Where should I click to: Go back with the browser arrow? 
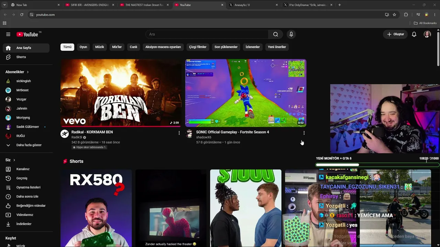[x=5, y=15]
